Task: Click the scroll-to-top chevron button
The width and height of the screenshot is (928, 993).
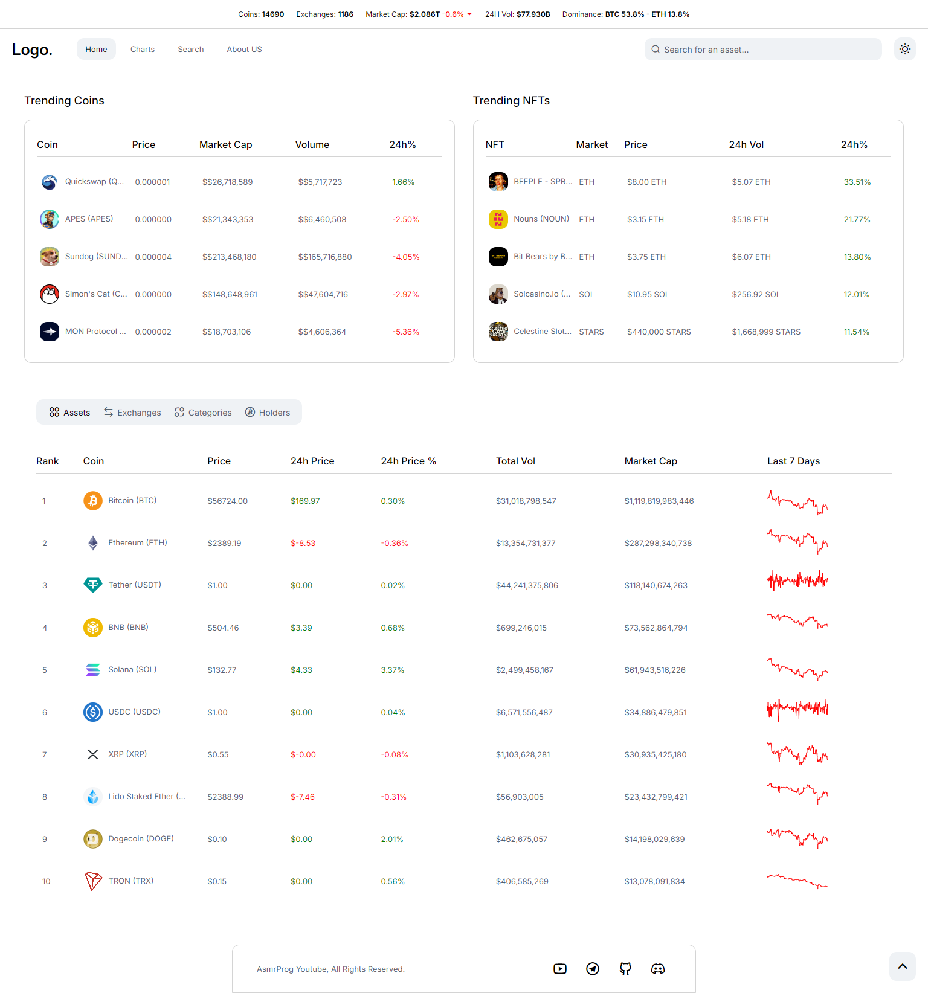Action: coord(903,966)
